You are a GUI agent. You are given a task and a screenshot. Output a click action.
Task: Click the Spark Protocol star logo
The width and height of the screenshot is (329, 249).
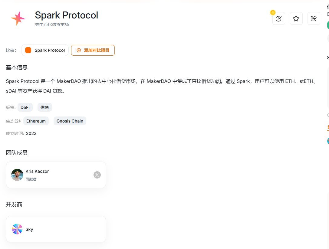coord(18,18)
